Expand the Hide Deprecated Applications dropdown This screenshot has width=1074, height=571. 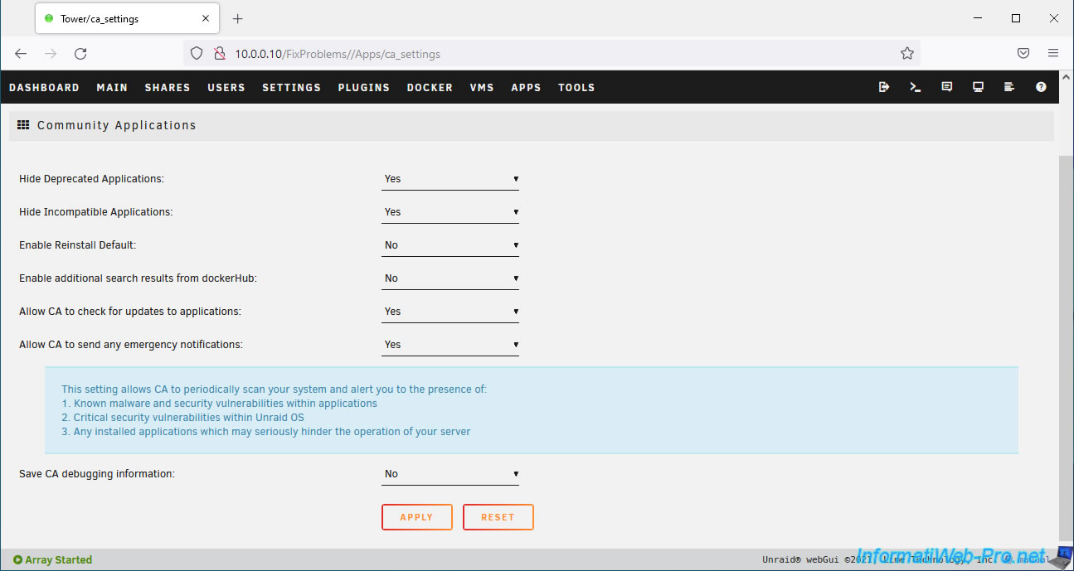pyautogui.click(x=450, y=179)
